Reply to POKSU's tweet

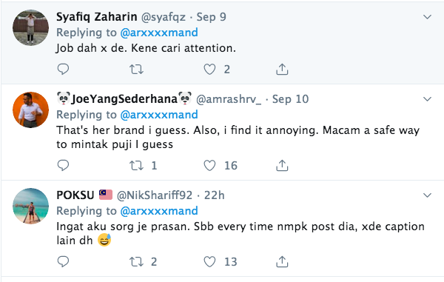tap(63, 261)
